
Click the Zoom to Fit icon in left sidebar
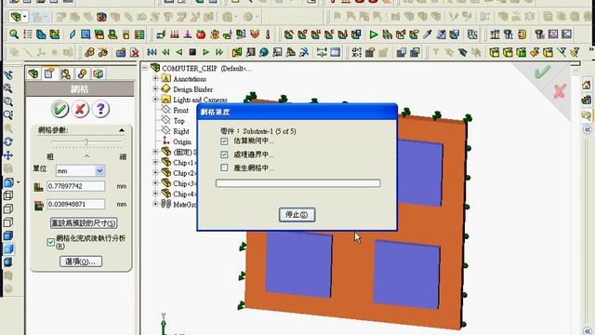coord(8,88)
